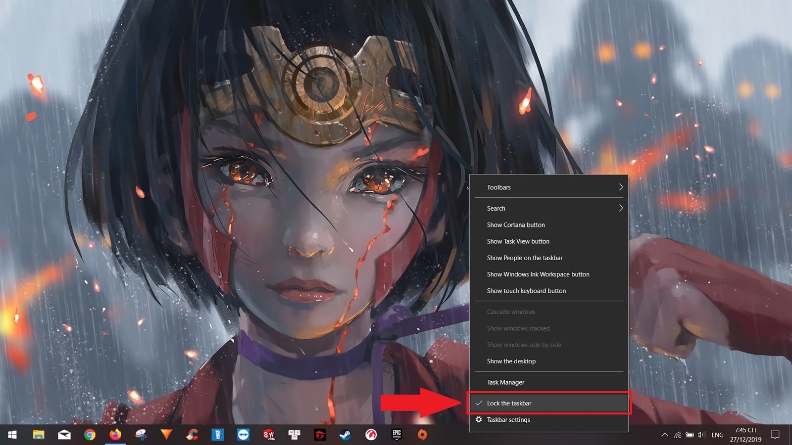
Task: Change the ENG input language
Action: pos(717,435)
